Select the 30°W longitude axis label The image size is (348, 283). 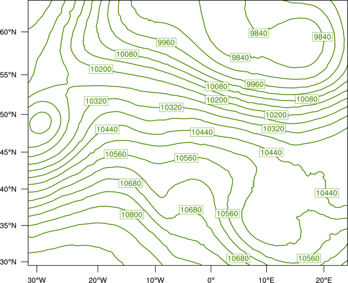pos(37,280)
